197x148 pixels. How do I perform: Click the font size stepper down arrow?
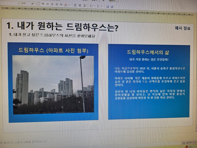tap(38, 5)
